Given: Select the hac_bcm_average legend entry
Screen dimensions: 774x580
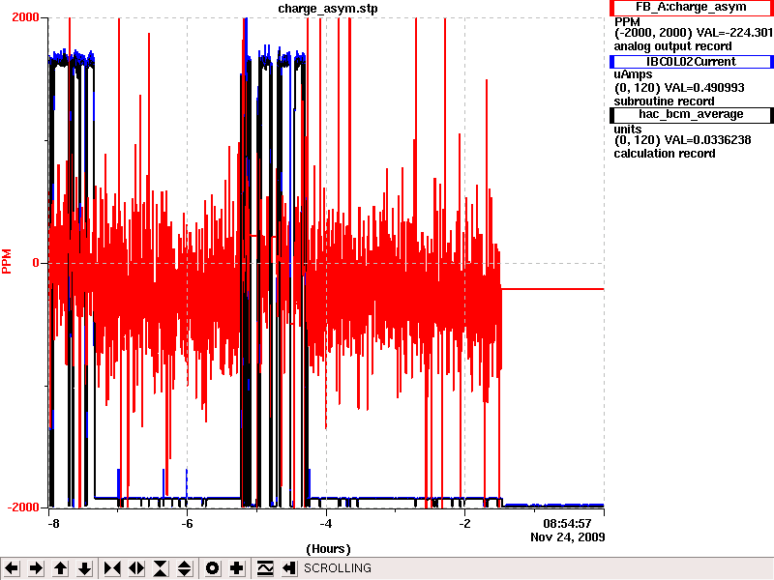Looking at the screenshot, I should (x=691, y=114).
